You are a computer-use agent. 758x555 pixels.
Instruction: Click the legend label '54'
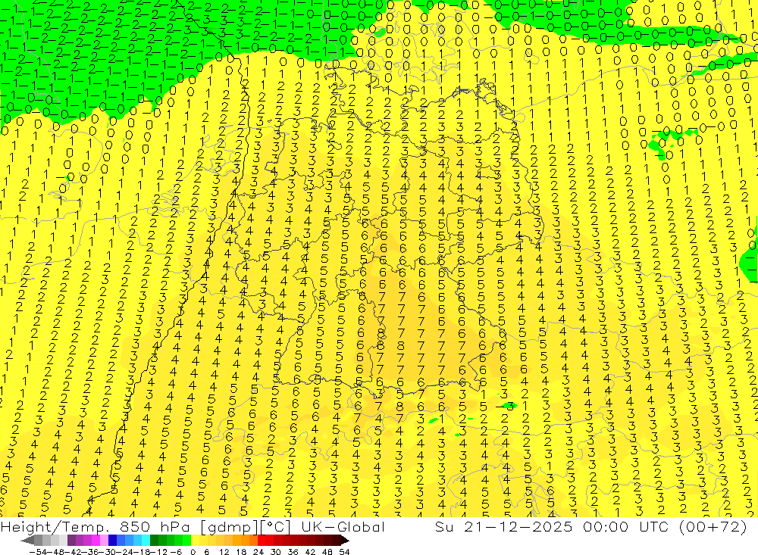pos(344,552)
